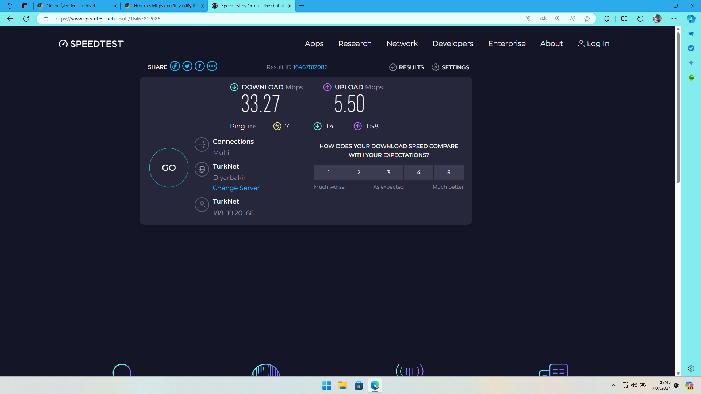Open Edge sidebar settings gear
The width and height of the screenshot is (701, 394).
[691, 368]
